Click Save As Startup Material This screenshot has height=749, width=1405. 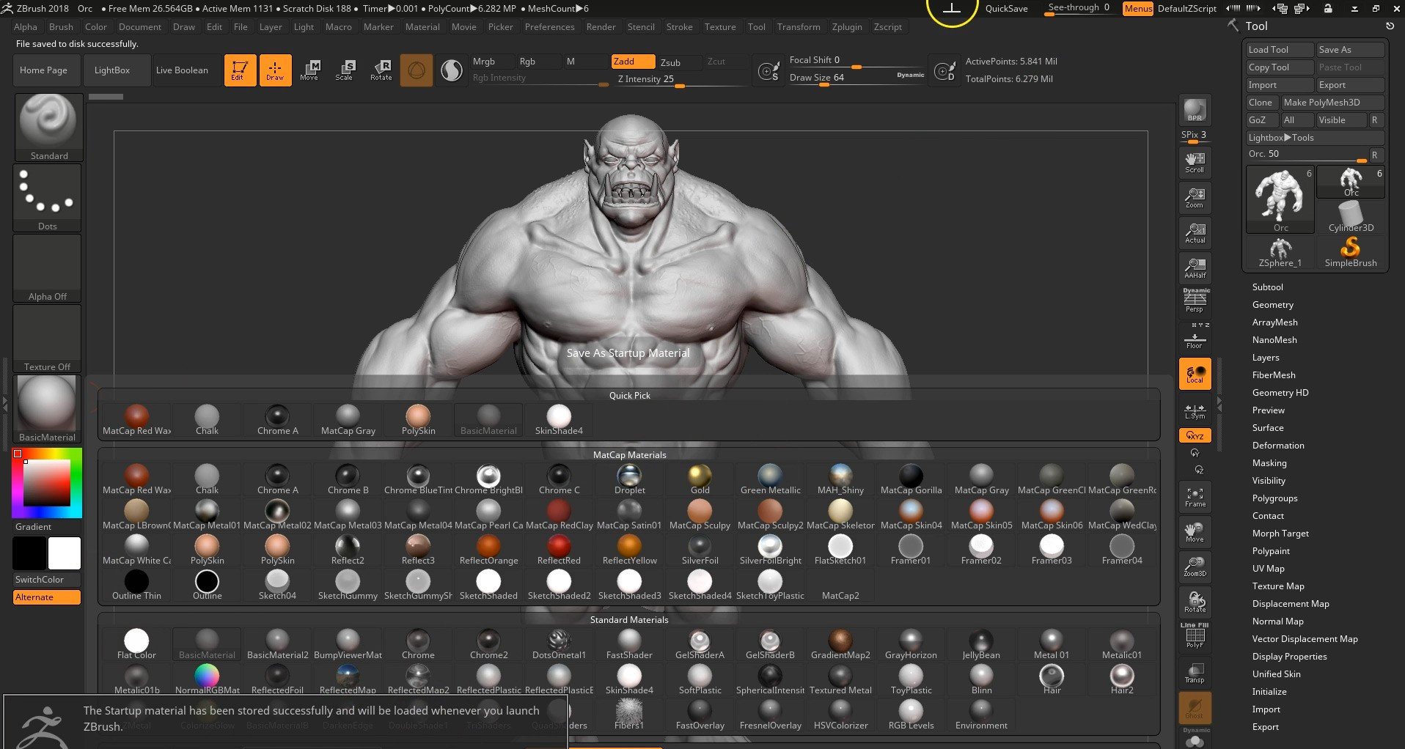click(x=628, y=353)
